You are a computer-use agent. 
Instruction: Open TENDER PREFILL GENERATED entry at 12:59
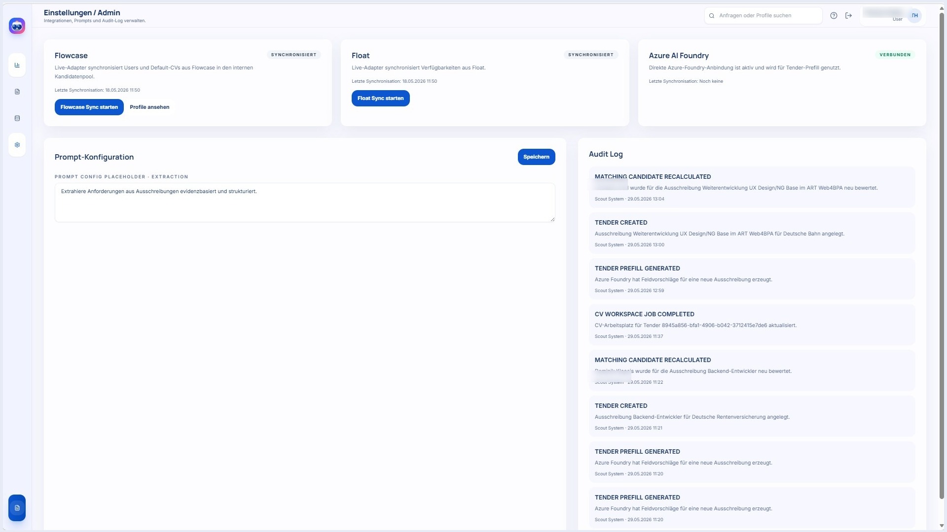(752, 279)
